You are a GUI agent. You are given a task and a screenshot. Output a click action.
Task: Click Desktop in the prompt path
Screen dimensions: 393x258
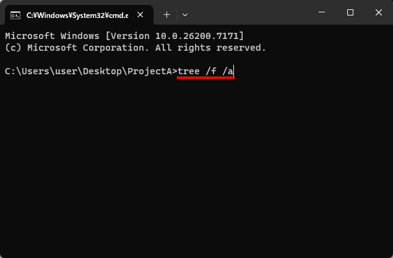103,71
